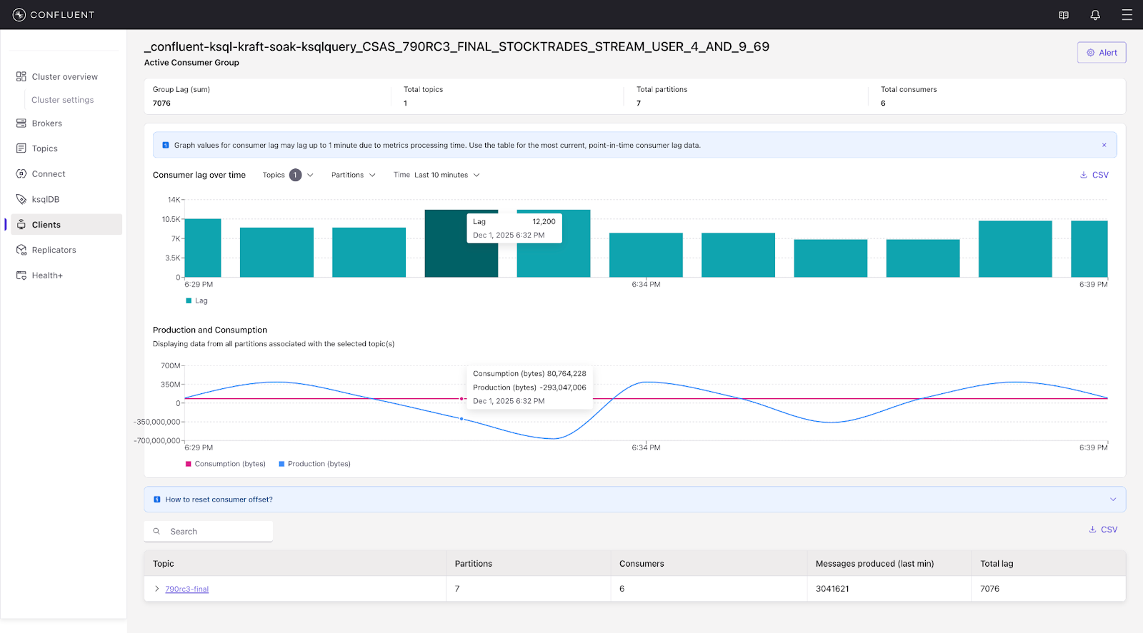Open Cluster settings
The height and width of the screenshot is (633, 1143).
[x=63, y=100]
